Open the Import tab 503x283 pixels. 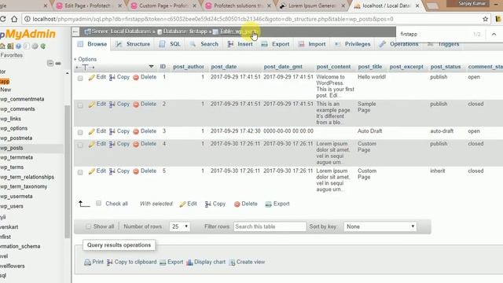[312, 44]
